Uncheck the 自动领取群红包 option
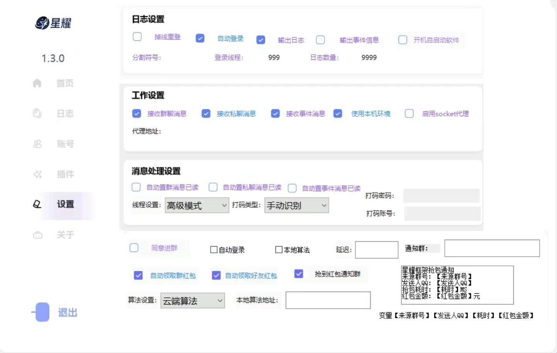 pyautogui.click(x=138, y=275)
